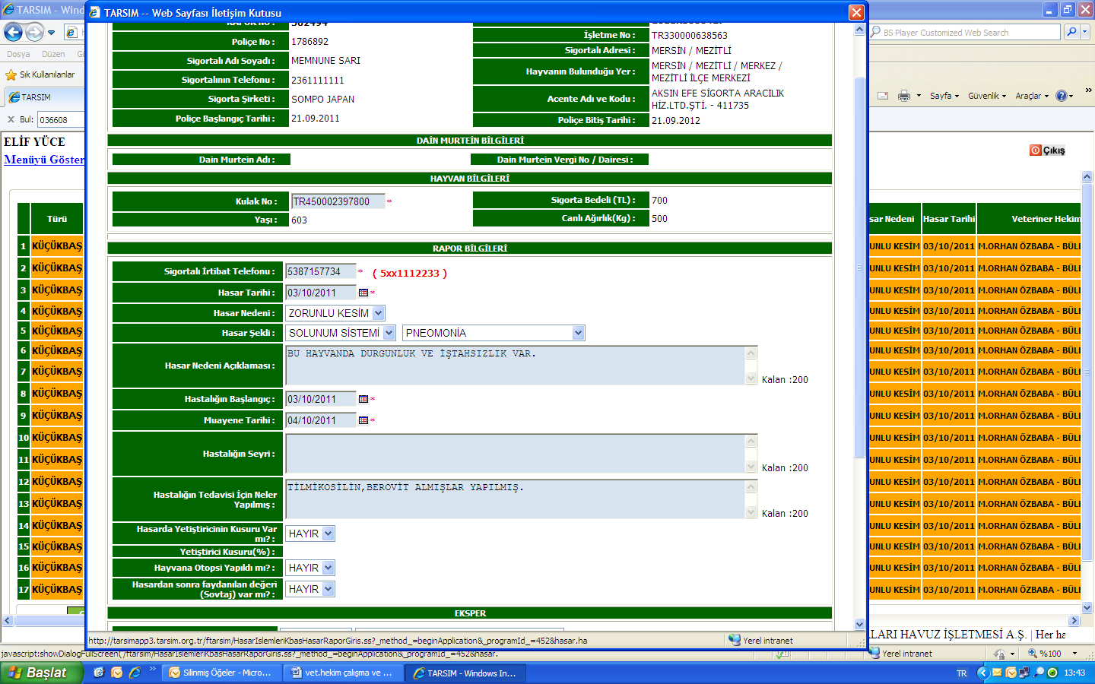Click KÜÇÜKBAŞ in row 1 of background table
This screenshot has height=684, width=1095.
click(x=57, y=246)
